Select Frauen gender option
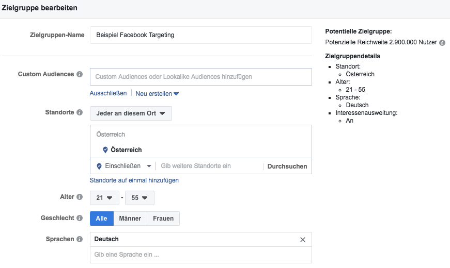 pyautogui.click(x=163, y=219)
